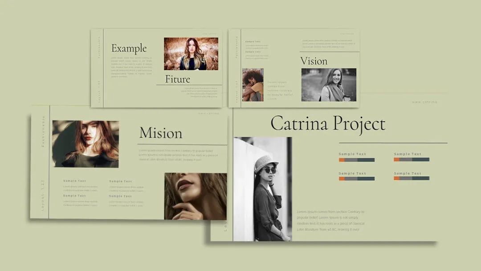This screenshot has width=481, height=271.
Task: Click the sunlit woman photo on Mision slide
Action: pos(86,144)
